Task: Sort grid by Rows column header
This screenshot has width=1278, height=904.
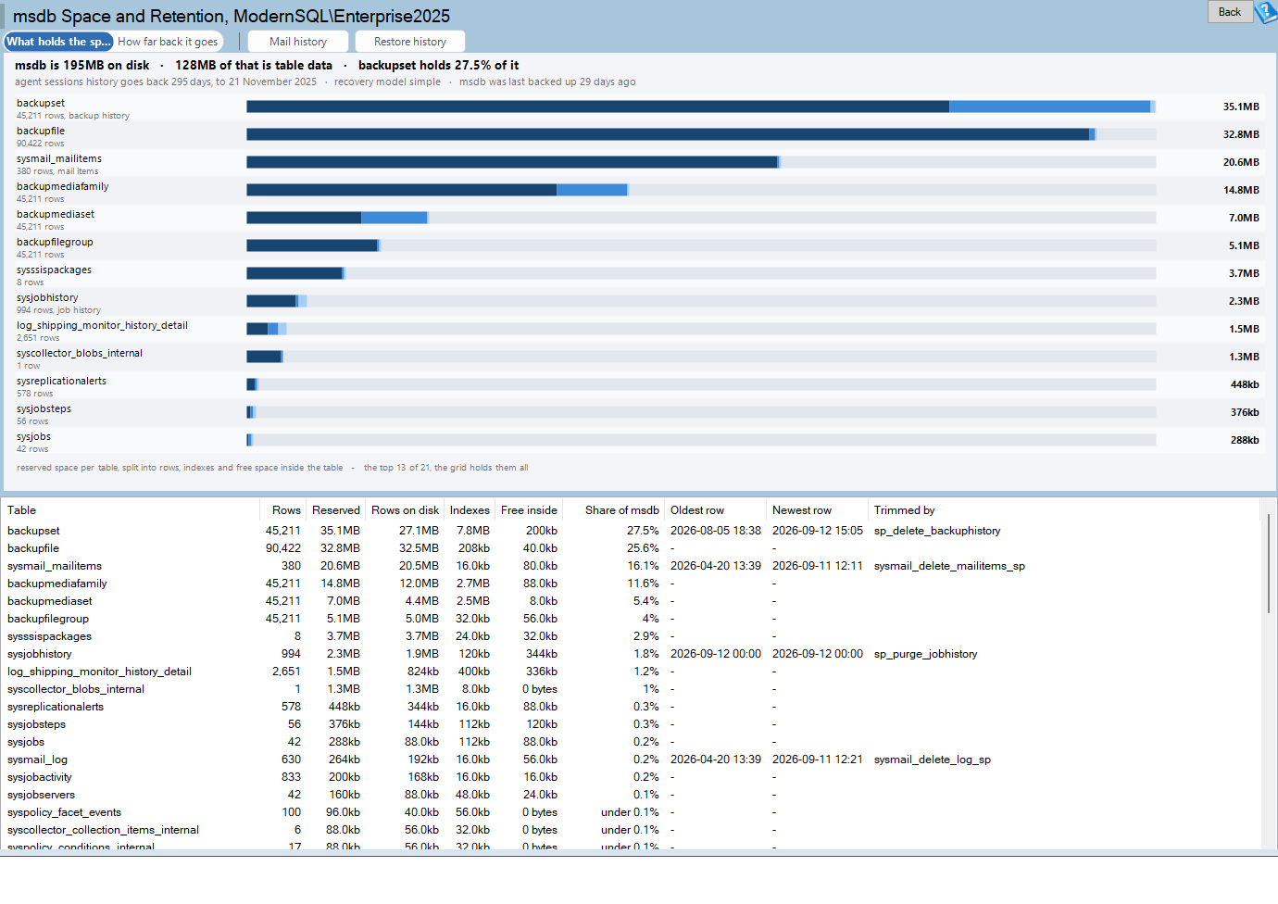Action: pos(282,510)
